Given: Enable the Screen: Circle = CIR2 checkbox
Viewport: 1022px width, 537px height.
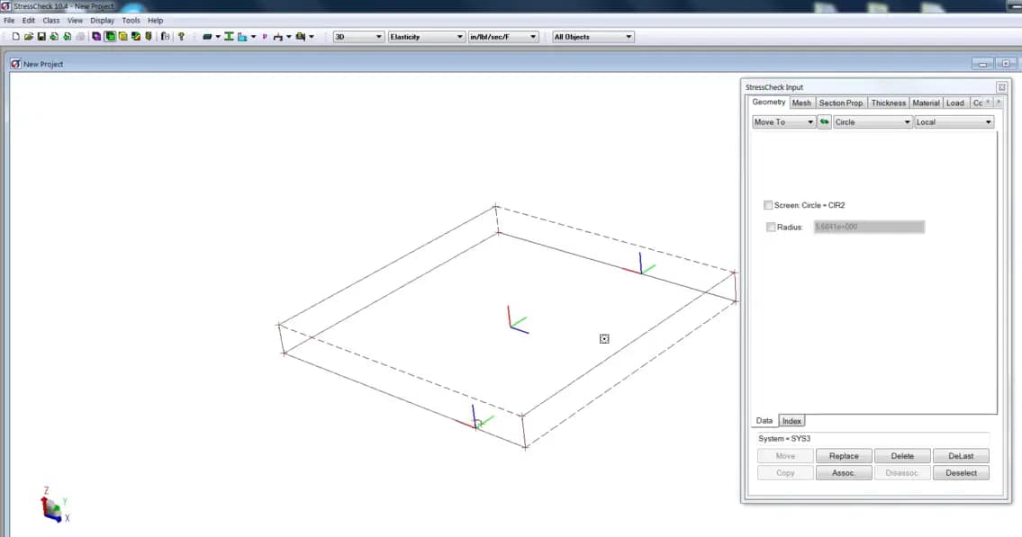Looking at the screenshot, I should click(768, 205).
